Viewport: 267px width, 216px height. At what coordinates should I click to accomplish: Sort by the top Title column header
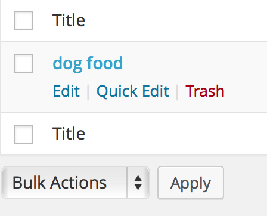pos(69,20)
